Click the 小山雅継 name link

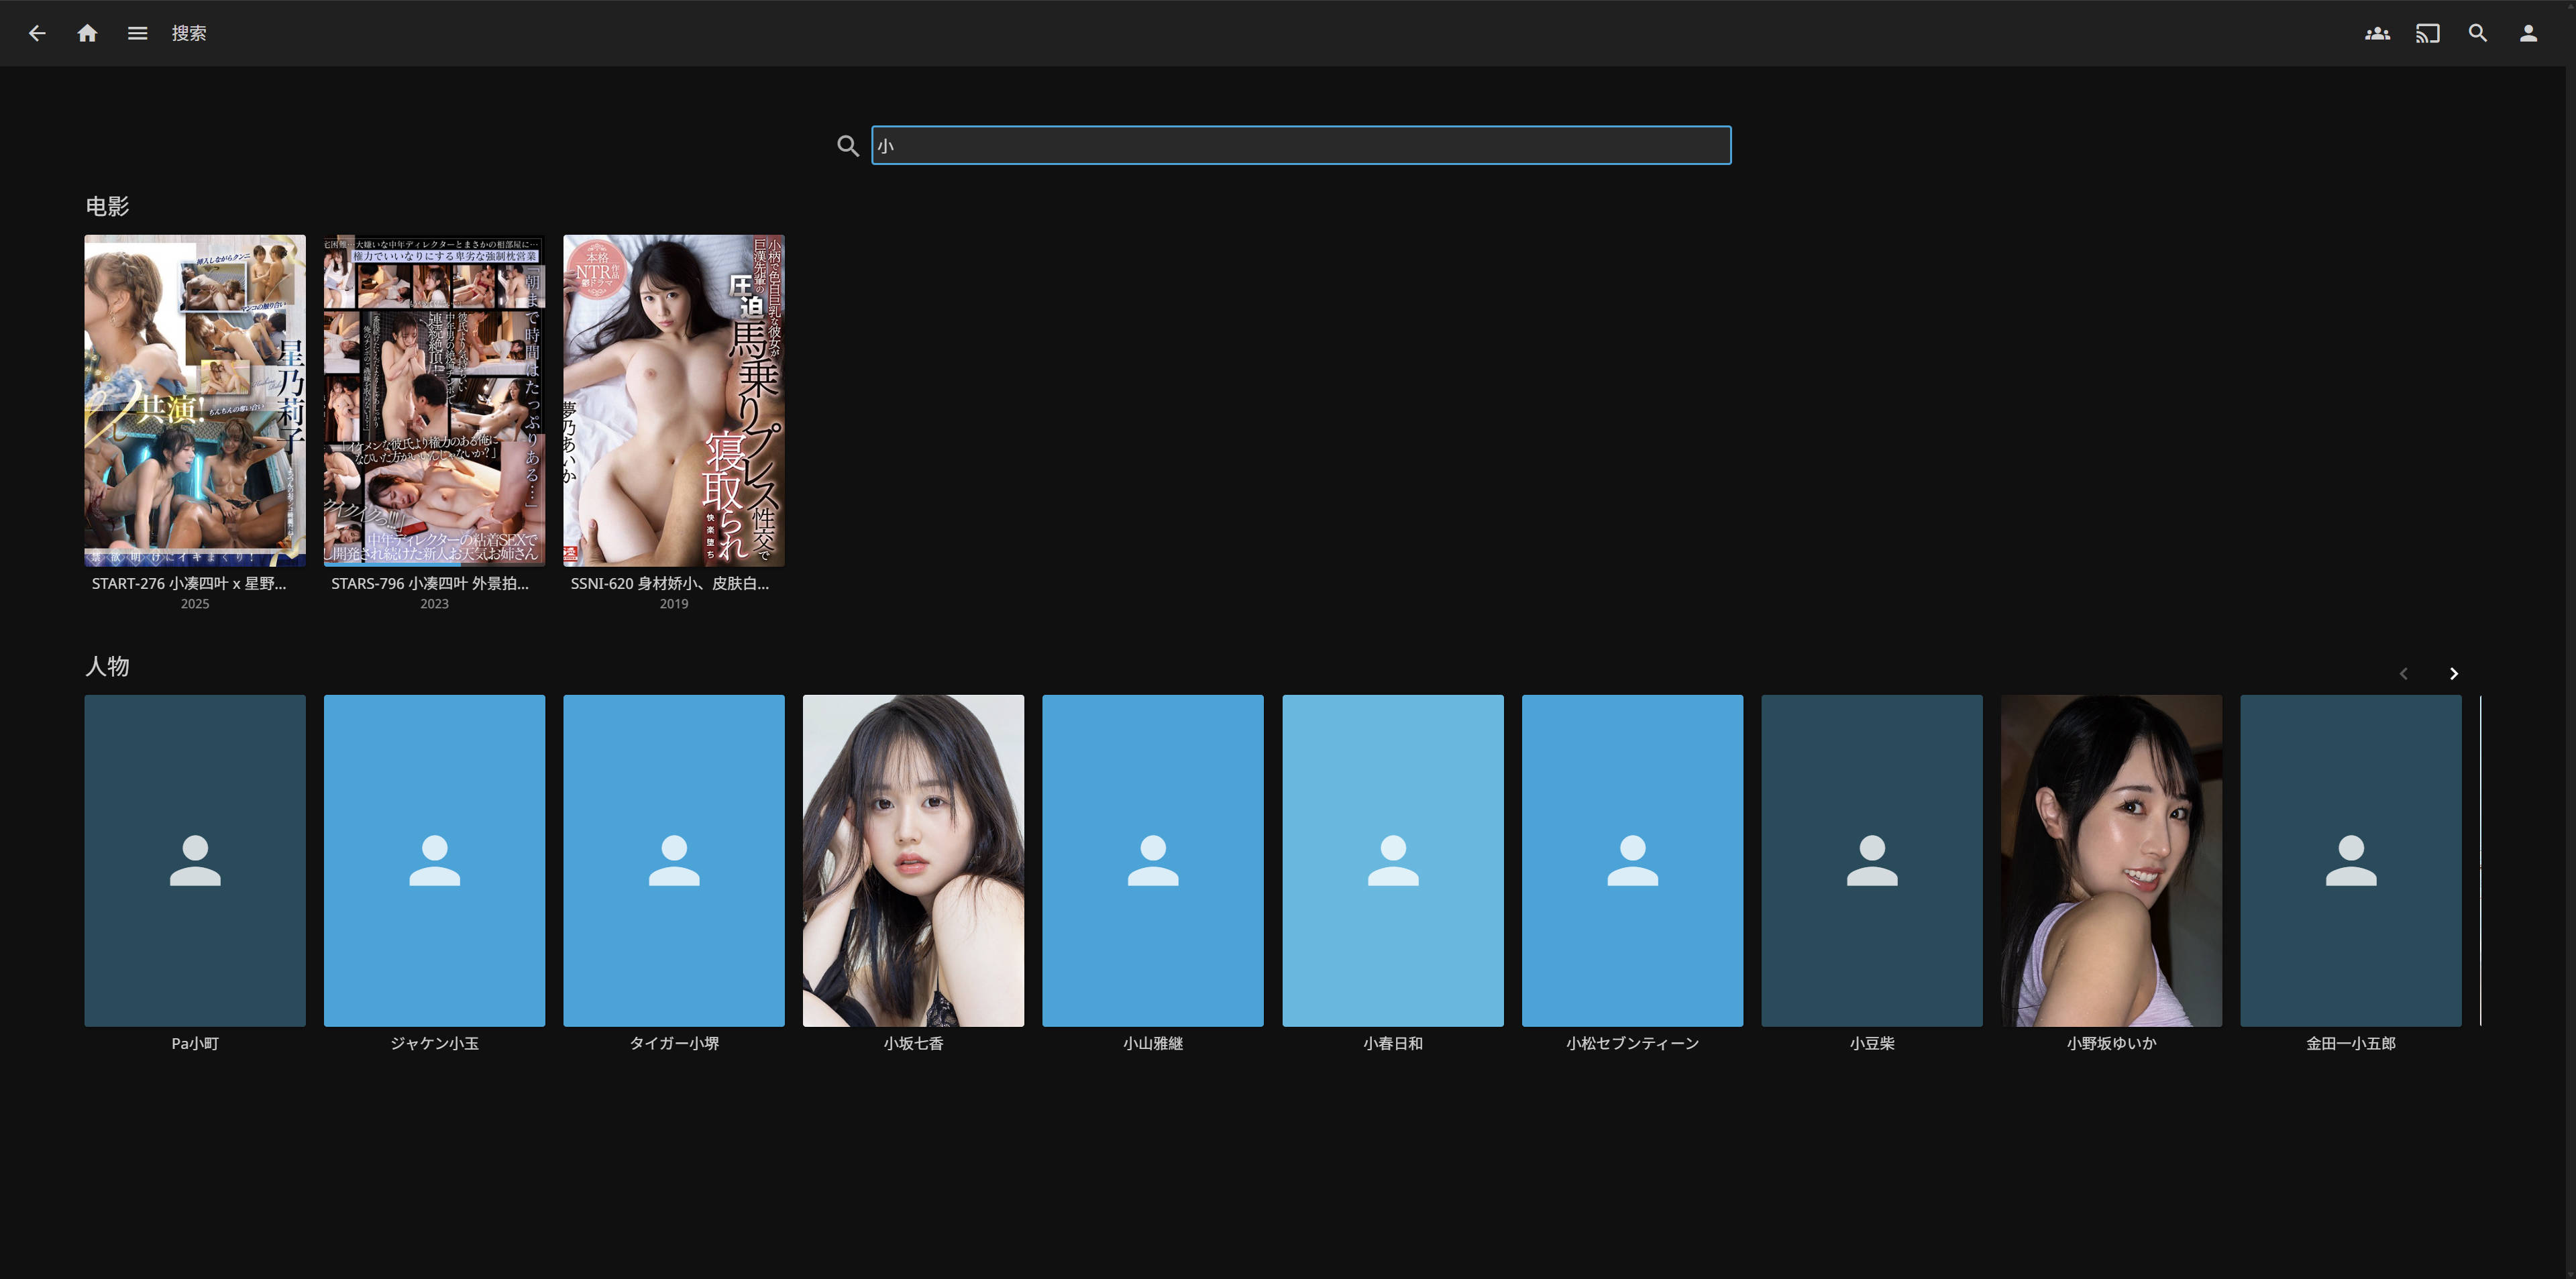(1152, 1043)
